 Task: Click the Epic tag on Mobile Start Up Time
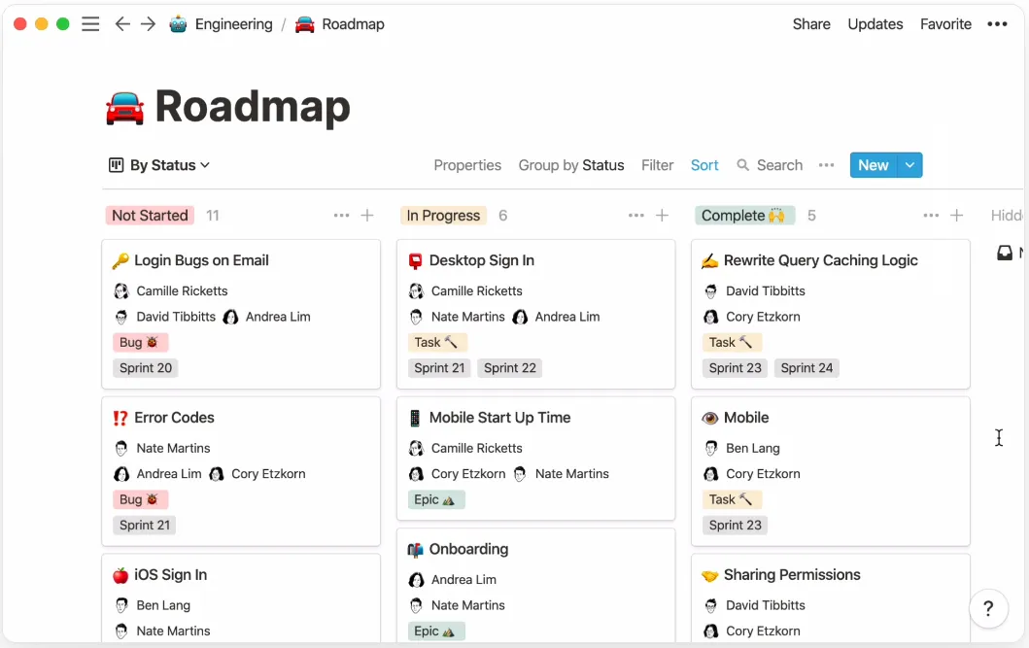[435, 499]
